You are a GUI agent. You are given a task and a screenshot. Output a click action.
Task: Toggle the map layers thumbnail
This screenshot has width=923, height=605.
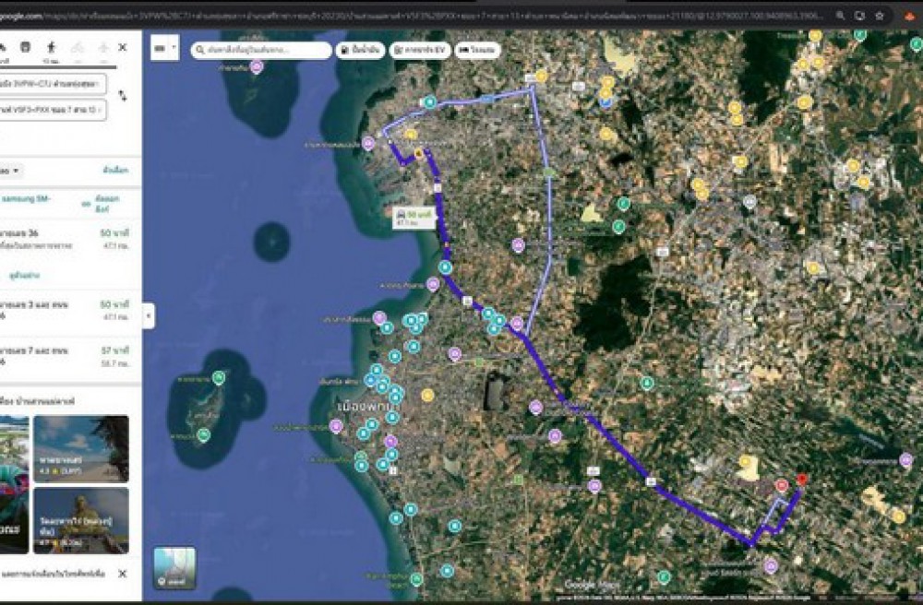(x=174, y=567)
